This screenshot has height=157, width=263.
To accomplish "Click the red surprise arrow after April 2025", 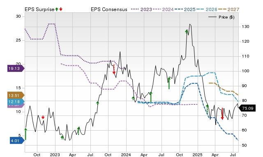I will (x=222, y=114).
